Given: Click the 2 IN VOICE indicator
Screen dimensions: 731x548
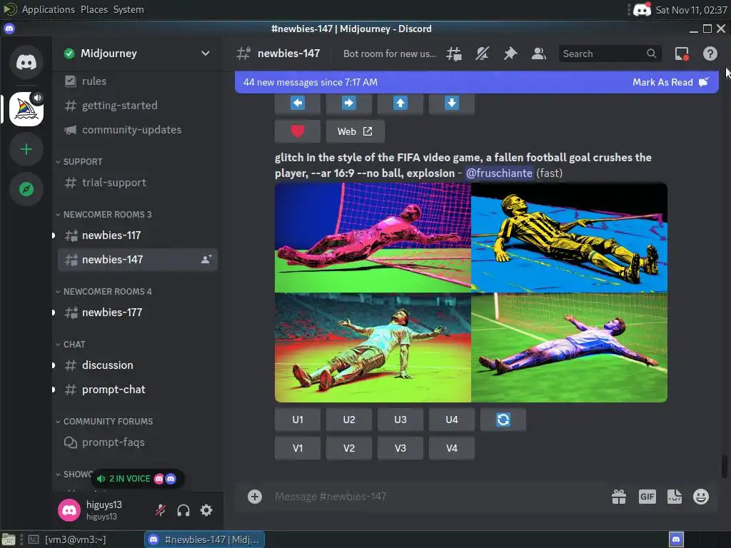Looking at the screenshot, I should [x=137, y=479].
